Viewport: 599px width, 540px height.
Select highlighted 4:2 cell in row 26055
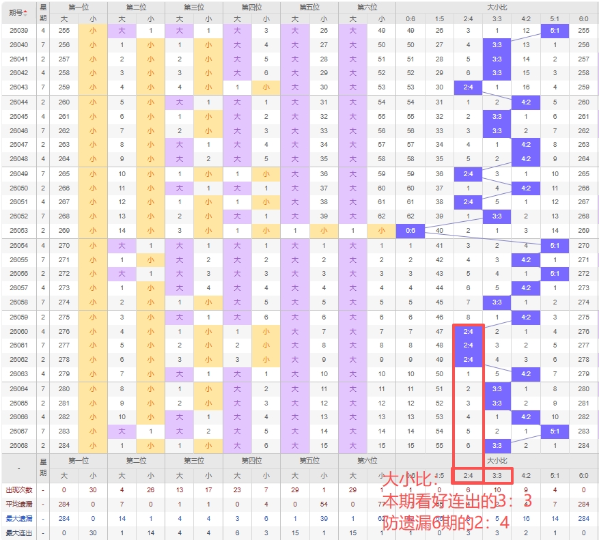(x=526, y=259)
